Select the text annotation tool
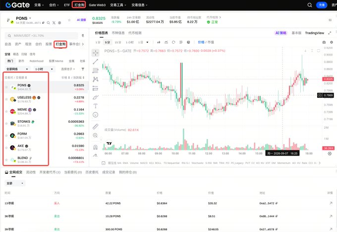This screenshot has width=337, height=232. [96, 106]
